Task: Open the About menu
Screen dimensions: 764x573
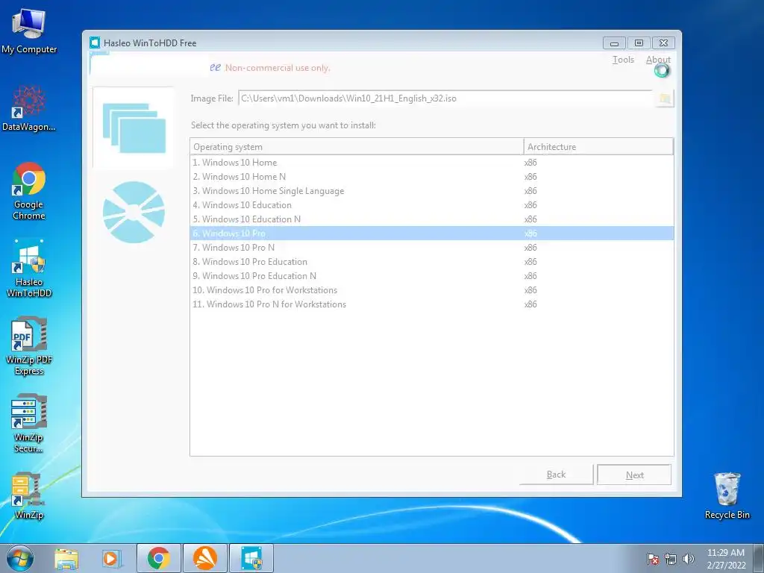Action: click(658, 60)
